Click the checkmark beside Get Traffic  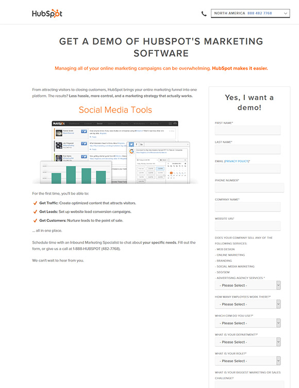click(35, 203)
